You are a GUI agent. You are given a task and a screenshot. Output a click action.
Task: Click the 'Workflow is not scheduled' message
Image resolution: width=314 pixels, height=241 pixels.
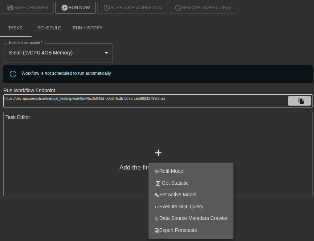pyautogui.click(x=66, y=73)
